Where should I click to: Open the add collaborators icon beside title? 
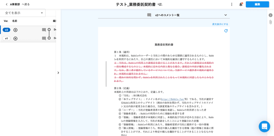click(x=160, y=4)
